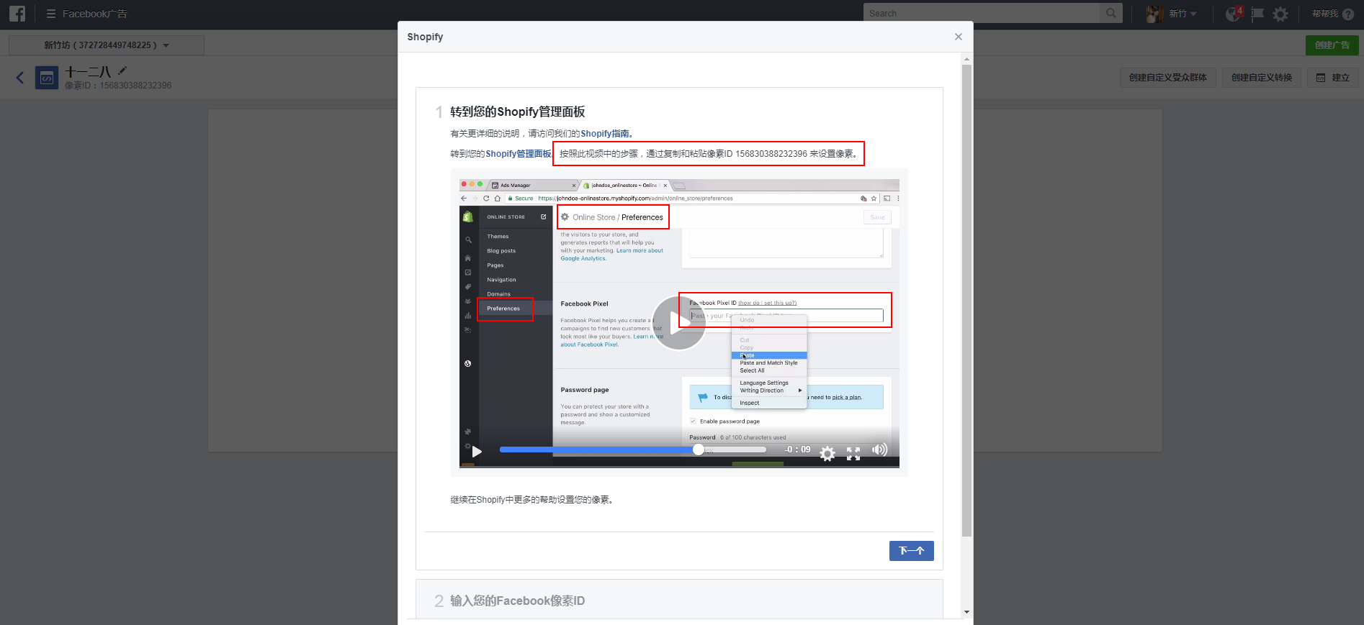1364x625 pixels.
Task: Click 创建自定义受众群体 button
Action: pyautogui.click(x=1167, y=78)
